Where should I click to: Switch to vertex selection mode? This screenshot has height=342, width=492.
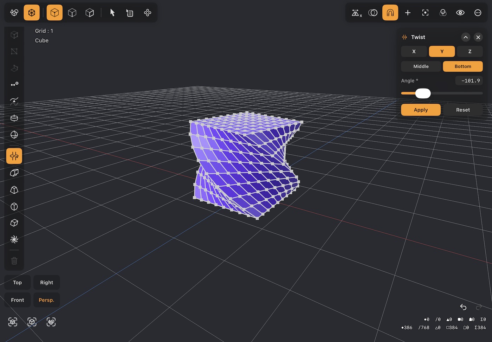[54, 13]
